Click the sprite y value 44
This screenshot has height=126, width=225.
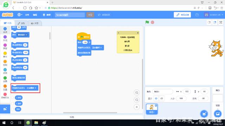tap(204, 92)
